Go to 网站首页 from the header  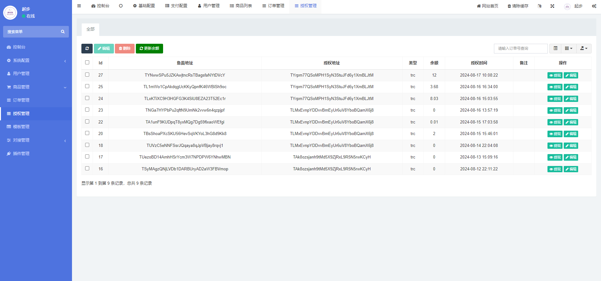487,6
